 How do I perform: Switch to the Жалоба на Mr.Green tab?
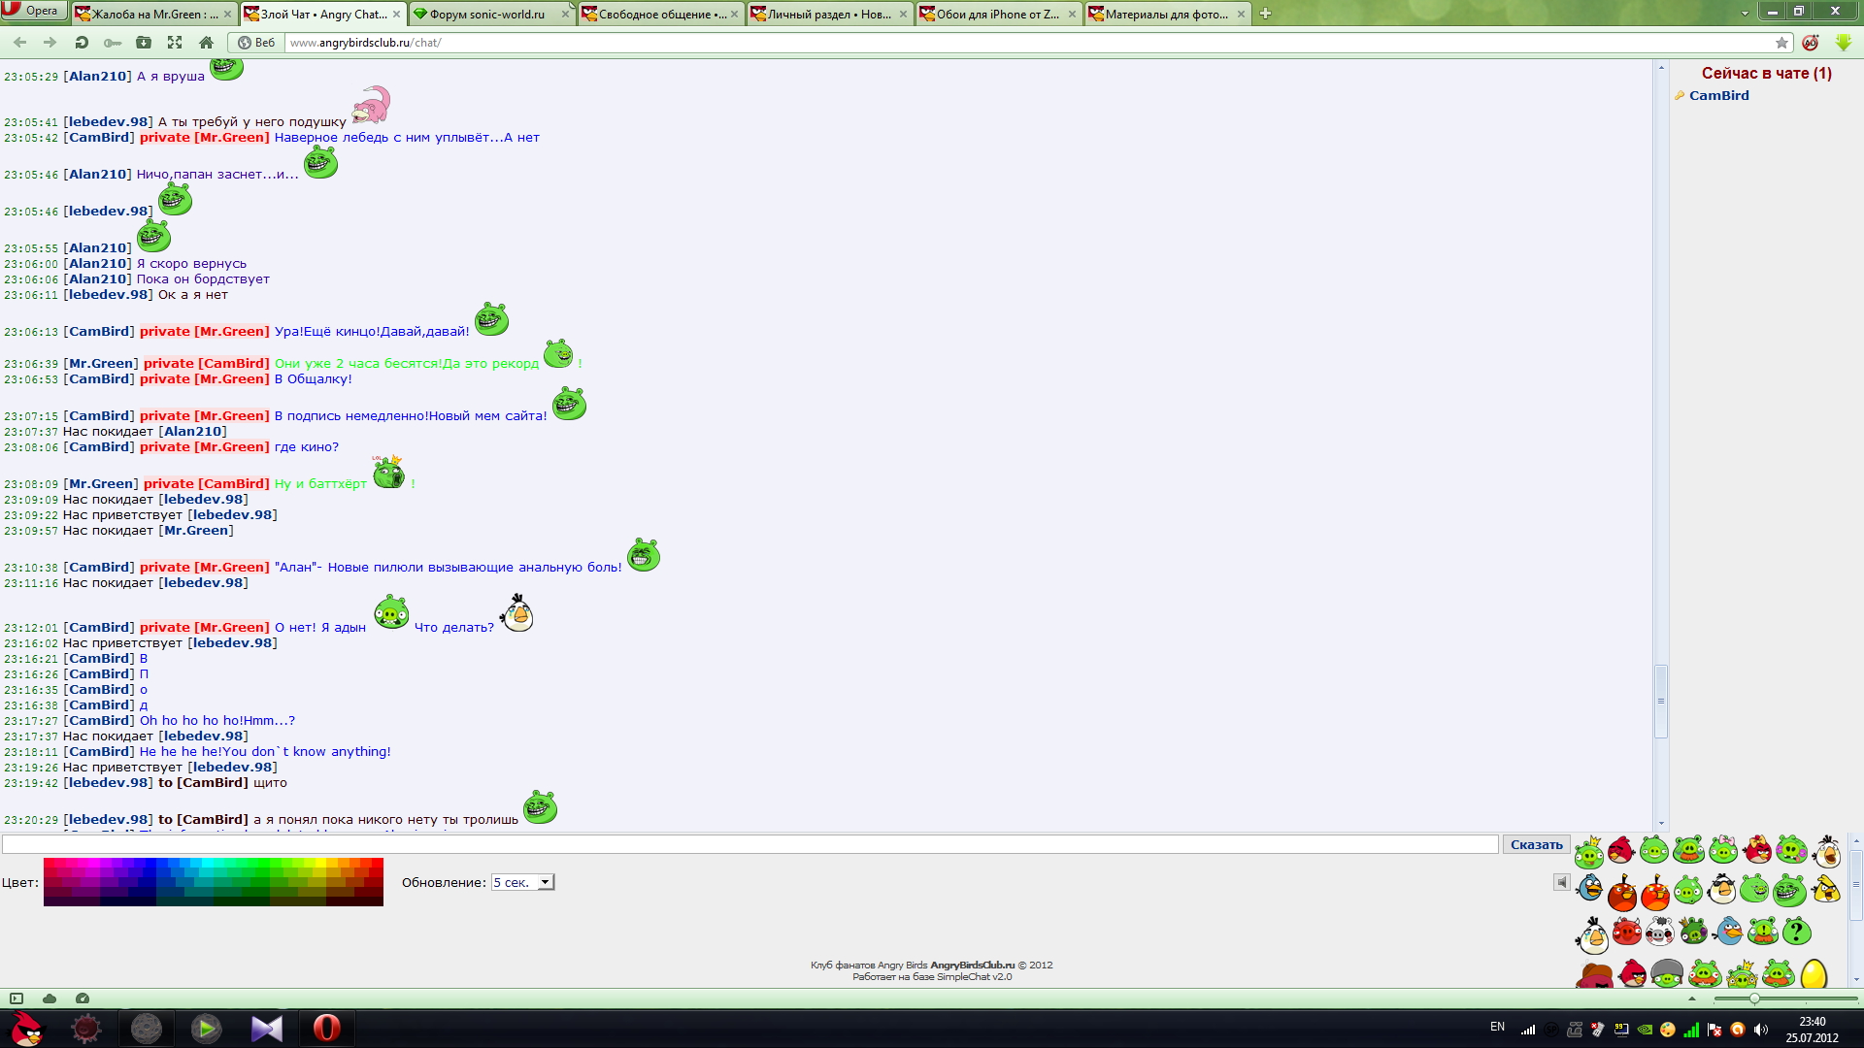coord(153,14)
